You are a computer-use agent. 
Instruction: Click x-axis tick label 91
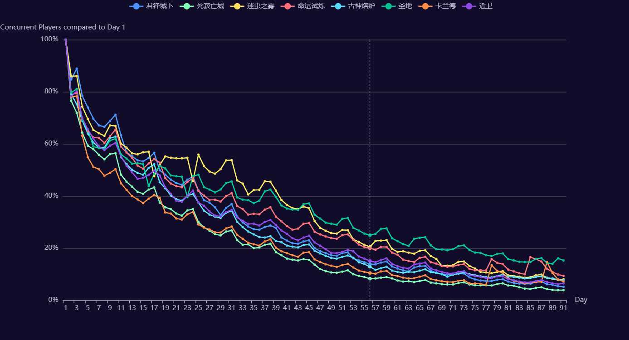point(563,308)
